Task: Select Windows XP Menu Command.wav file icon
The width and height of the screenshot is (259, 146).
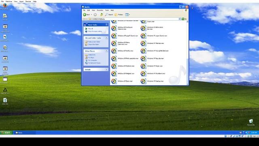Action: pyautogui.click(x=114, y=43)
